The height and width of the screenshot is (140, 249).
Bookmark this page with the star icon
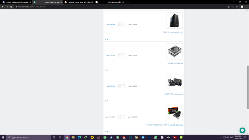[237, 7]
